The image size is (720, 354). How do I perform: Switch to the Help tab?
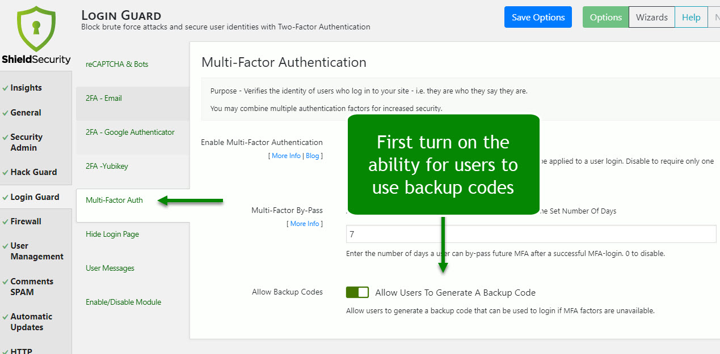pos(690,17)
